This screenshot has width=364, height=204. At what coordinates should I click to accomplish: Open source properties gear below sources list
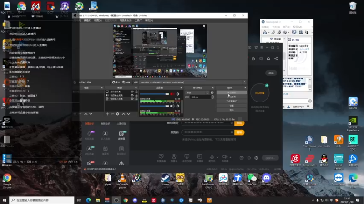(117, 114)
